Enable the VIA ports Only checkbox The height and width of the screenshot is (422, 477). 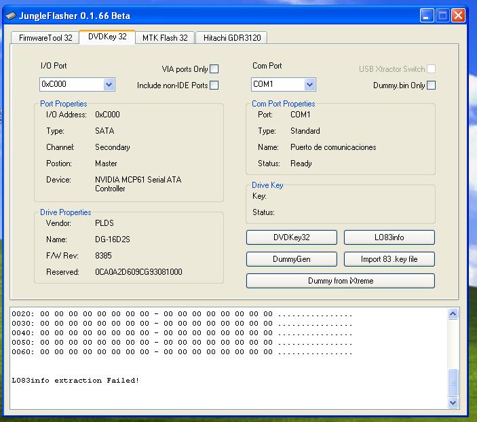point(214,69)
